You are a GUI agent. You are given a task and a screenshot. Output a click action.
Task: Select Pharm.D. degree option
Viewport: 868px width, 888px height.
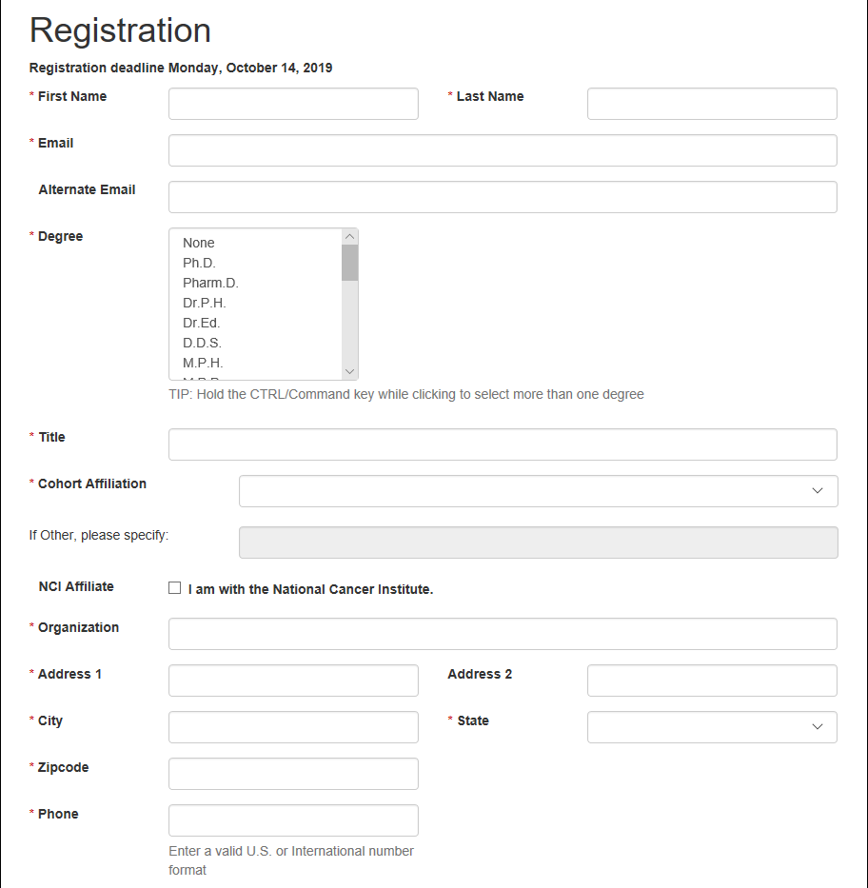210,283
